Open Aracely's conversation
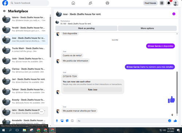The width and height of the screenshot is (182, 133). click(x=25, y=101)
